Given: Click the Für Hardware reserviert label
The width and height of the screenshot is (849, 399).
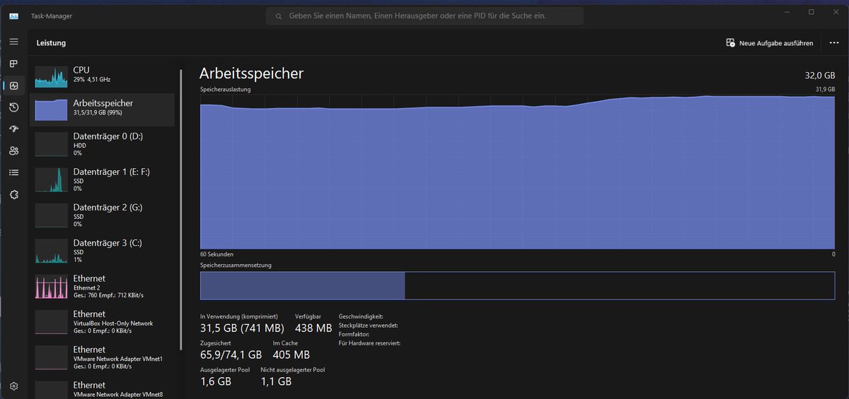Looking at the screenshot, I should (x=369, y=343).
